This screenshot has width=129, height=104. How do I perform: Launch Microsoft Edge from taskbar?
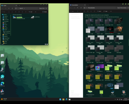pos(67,99)
